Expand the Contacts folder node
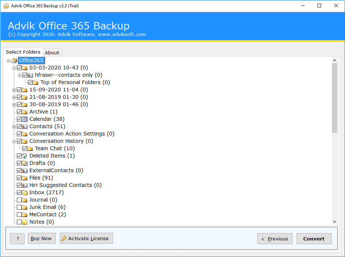Image resolution: width=345 pixels, height=257 pixels. coord(14,127)
